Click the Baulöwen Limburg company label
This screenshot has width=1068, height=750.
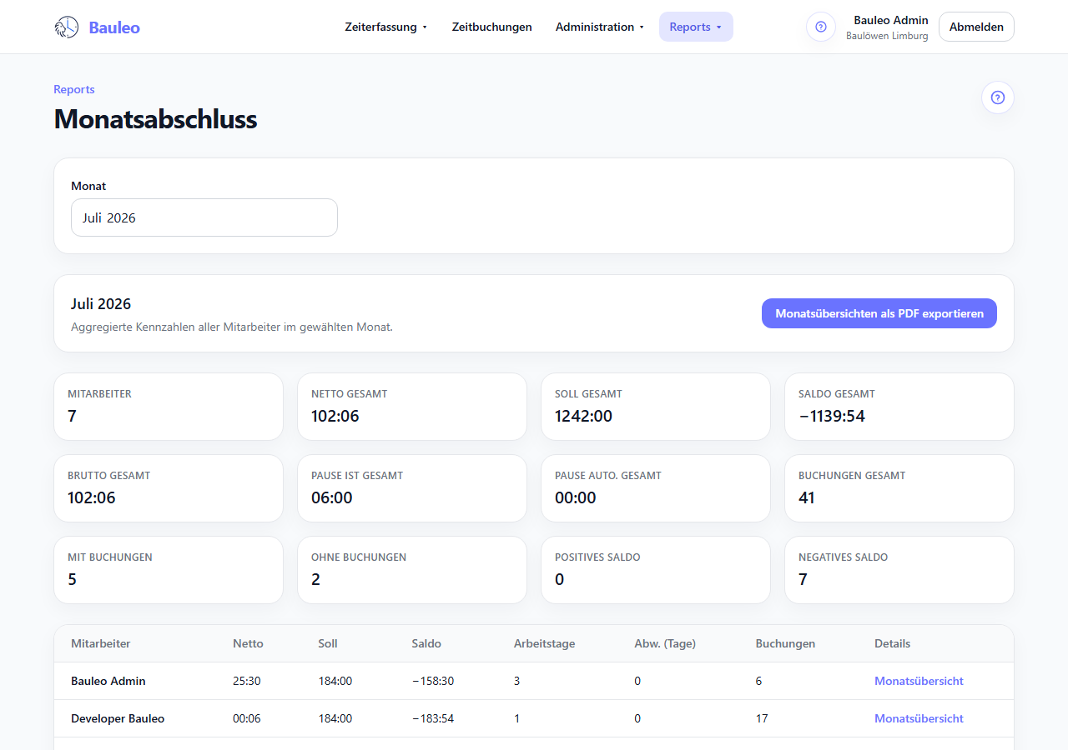tap(887, 36)
